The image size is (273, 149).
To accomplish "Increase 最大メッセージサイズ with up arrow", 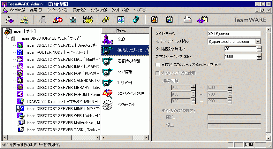I will point(259,55).
